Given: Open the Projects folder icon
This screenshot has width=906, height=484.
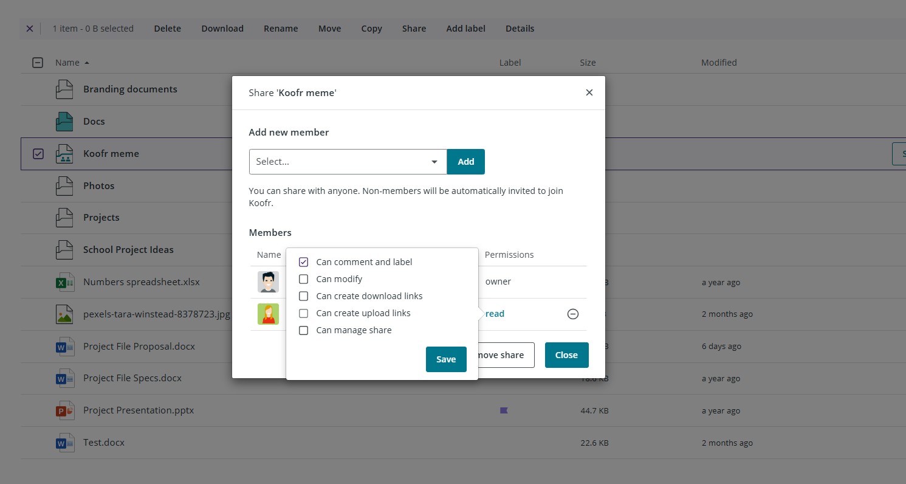Looking at the screenshot, I should (x=64, y=218).
